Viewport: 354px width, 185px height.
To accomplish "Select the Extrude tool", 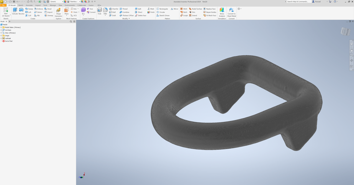I will click(15, 11).
